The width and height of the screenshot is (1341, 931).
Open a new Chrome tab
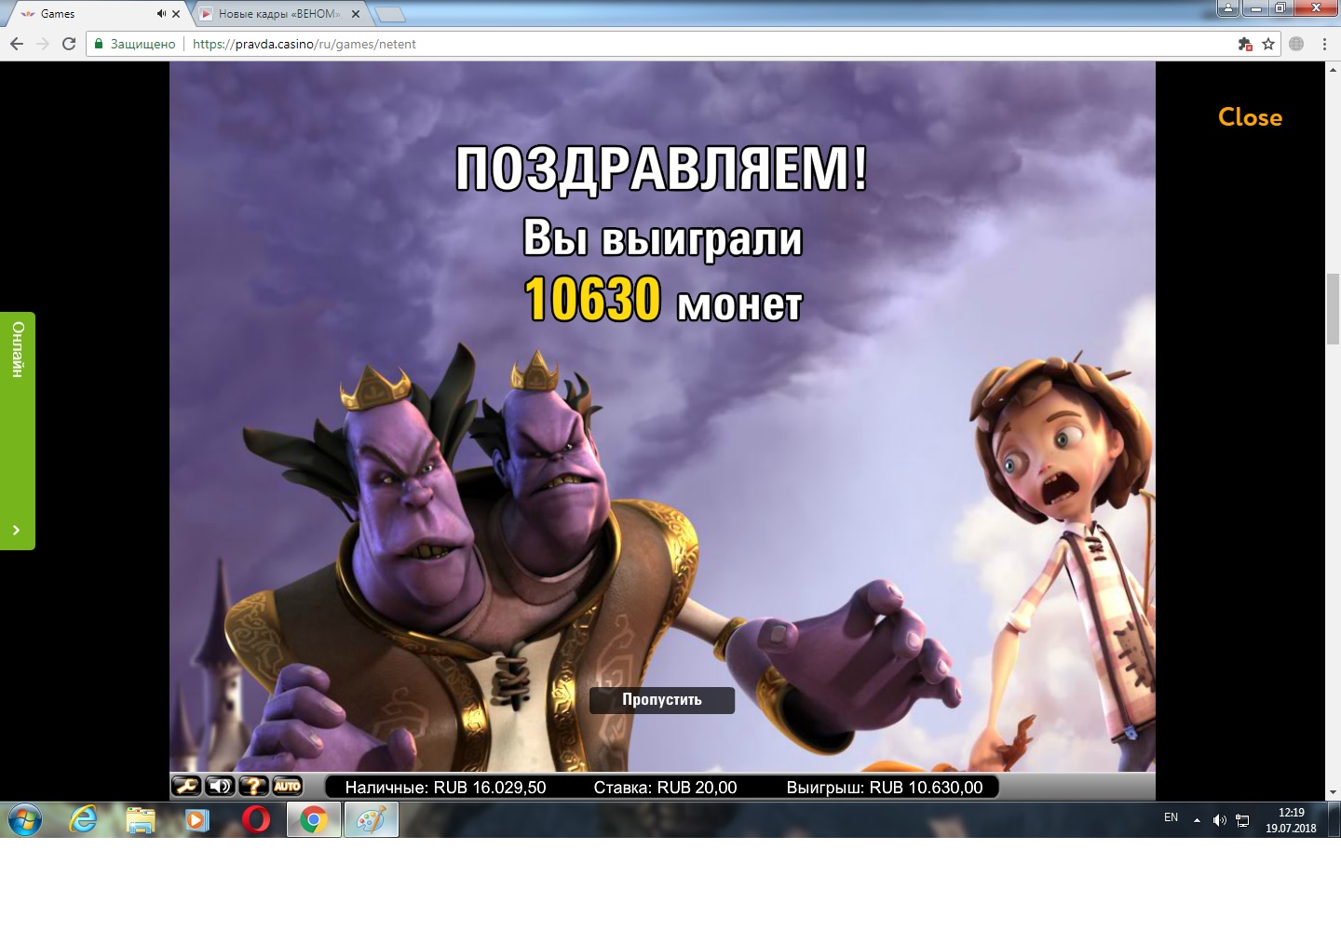389,14
